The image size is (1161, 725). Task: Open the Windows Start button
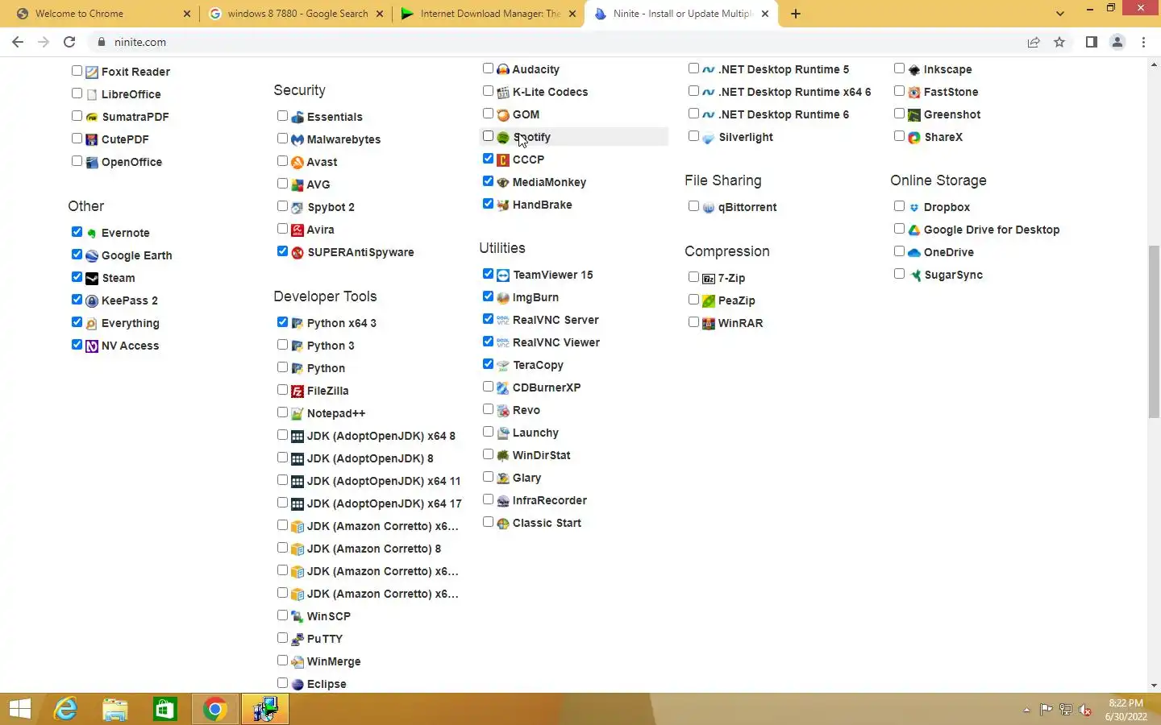click(x=20, y=709)
